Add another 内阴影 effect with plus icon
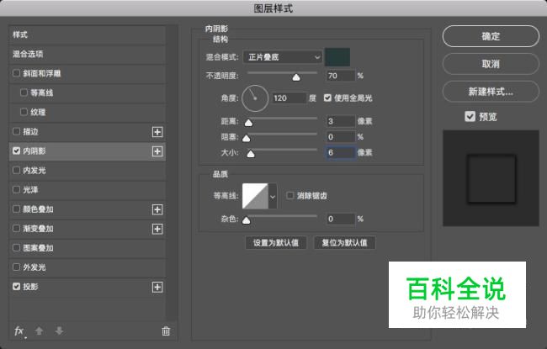 [157, 151]
